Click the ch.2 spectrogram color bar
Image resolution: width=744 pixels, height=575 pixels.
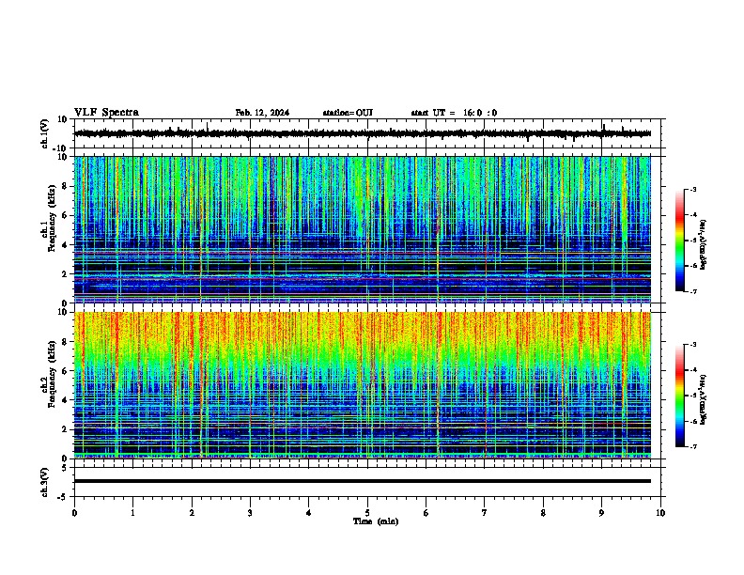coord(680,396)
